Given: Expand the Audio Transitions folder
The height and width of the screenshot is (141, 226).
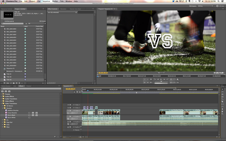Looking at the screenshot, I should click(1, 99).
